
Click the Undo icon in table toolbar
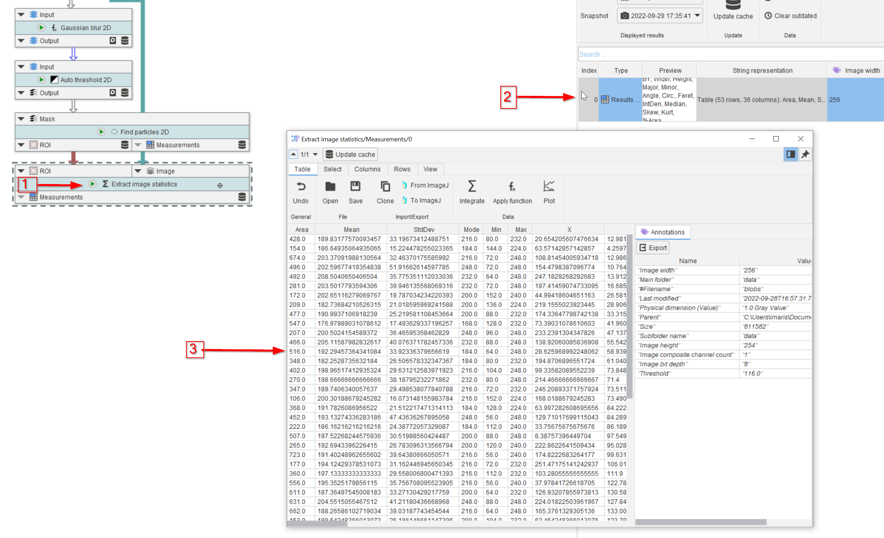coord(301,187)
